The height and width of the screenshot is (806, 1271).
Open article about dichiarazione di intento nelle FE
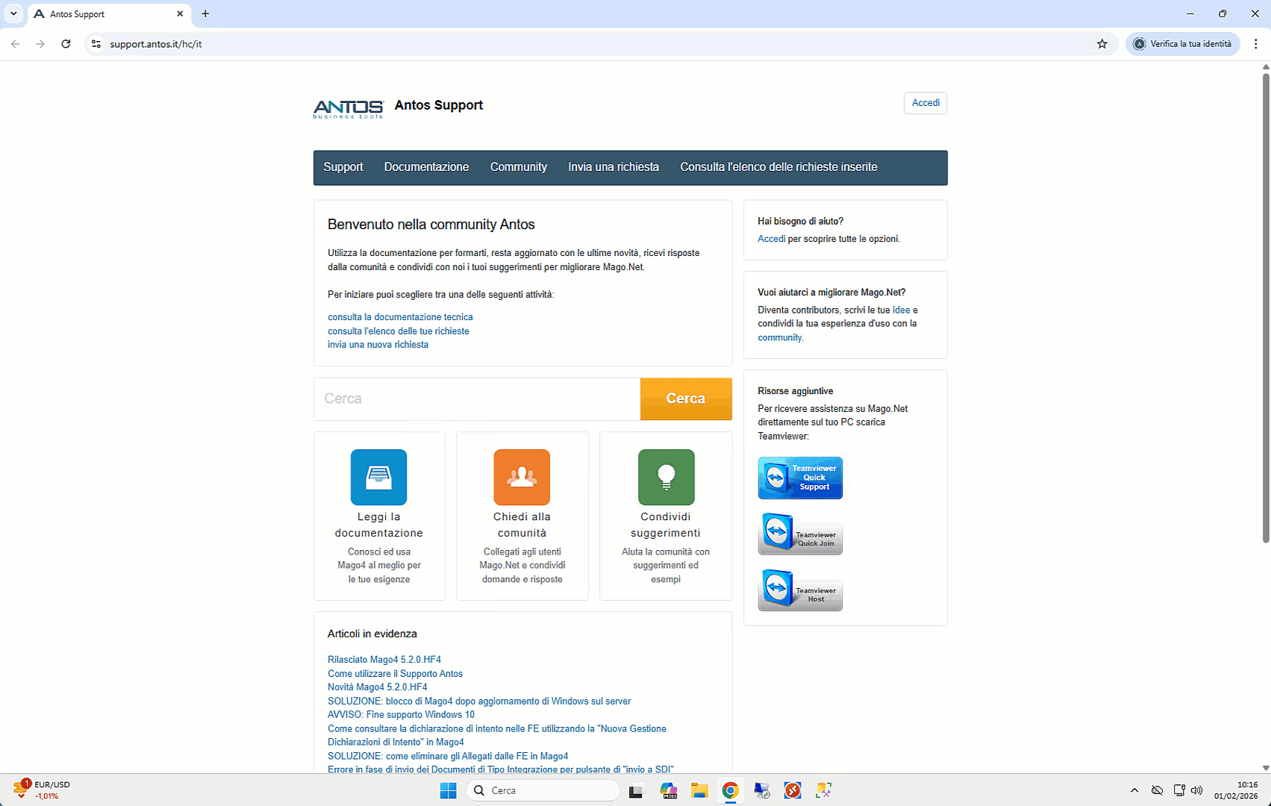coord(497,735)
